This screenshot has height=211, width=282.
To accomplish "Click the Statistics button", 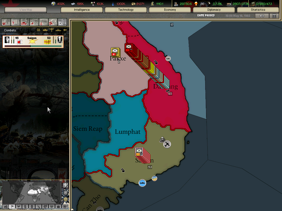I will (x=258, y=10).
